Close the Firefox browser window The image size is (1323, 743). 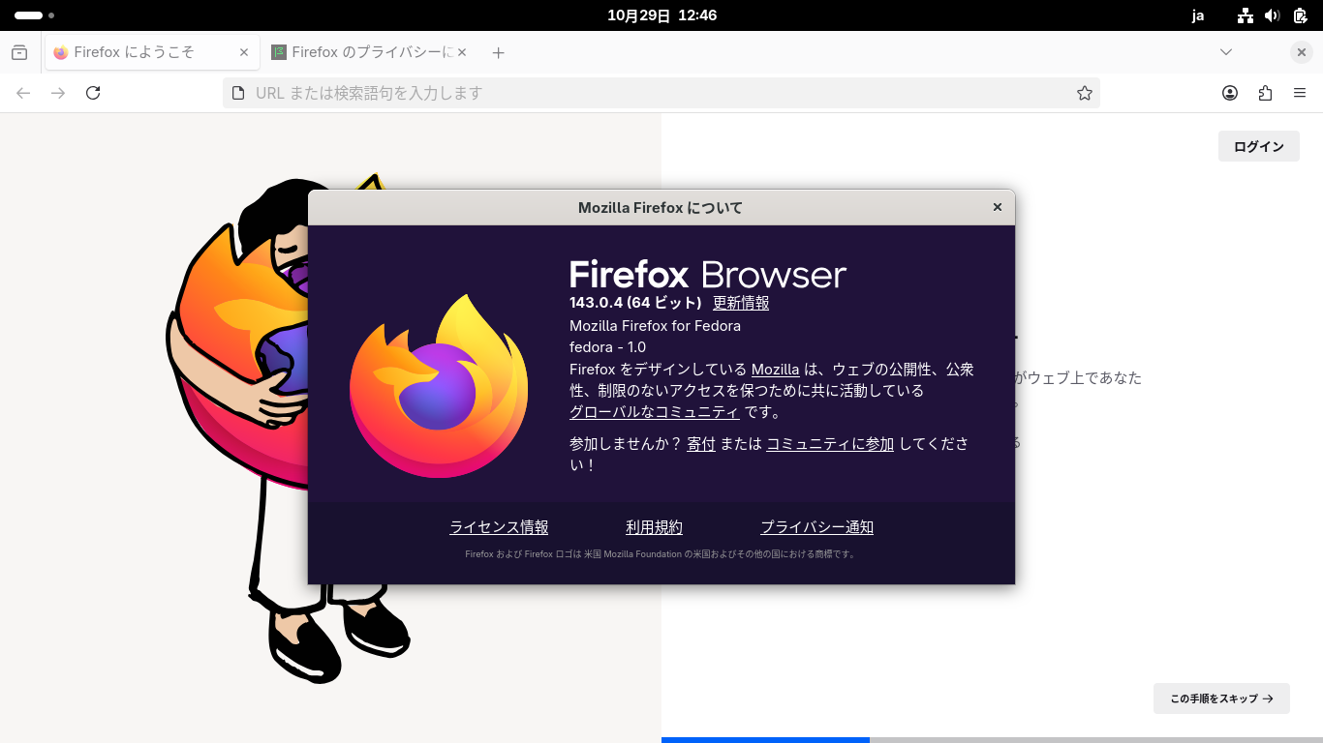click(x=1302, y=52)
